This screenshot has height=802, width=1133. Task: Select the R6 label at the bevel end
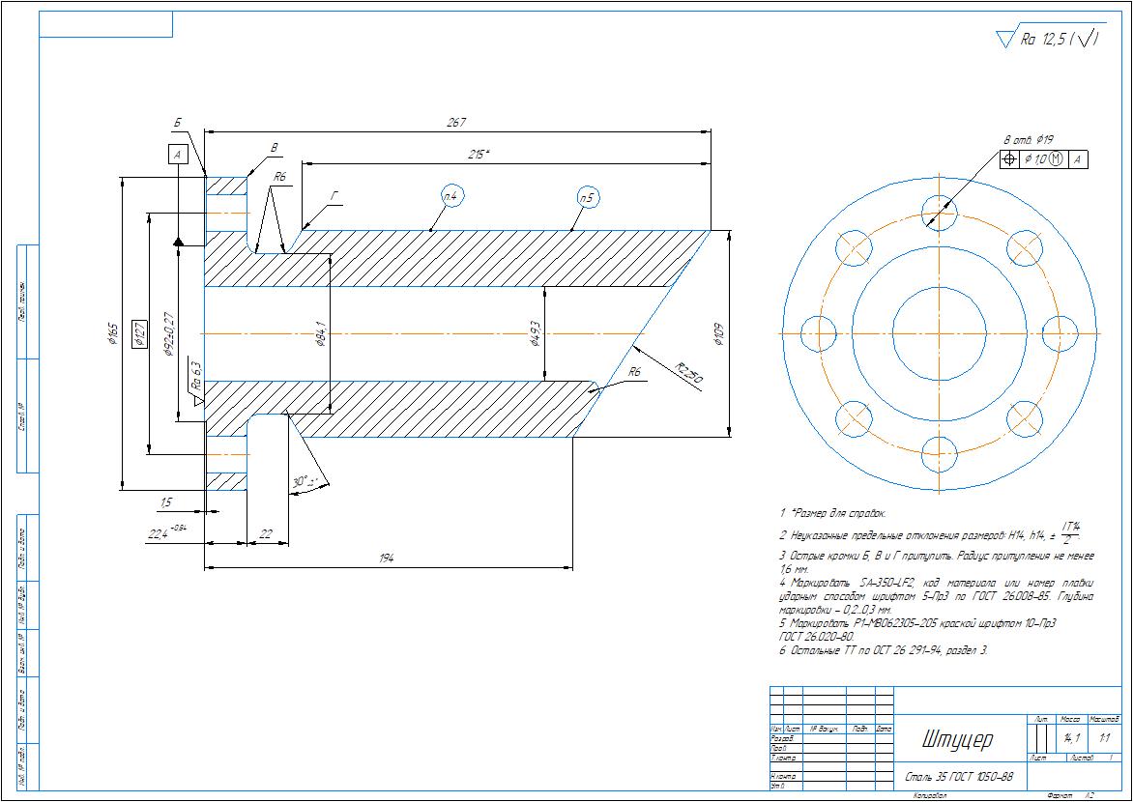point(634,372)
